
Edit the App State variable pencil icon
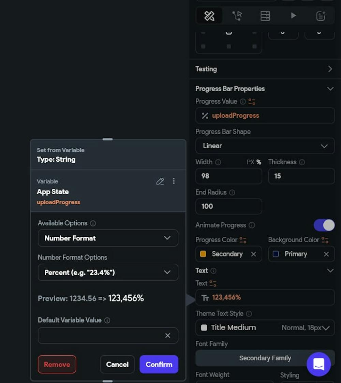[160, 181]
